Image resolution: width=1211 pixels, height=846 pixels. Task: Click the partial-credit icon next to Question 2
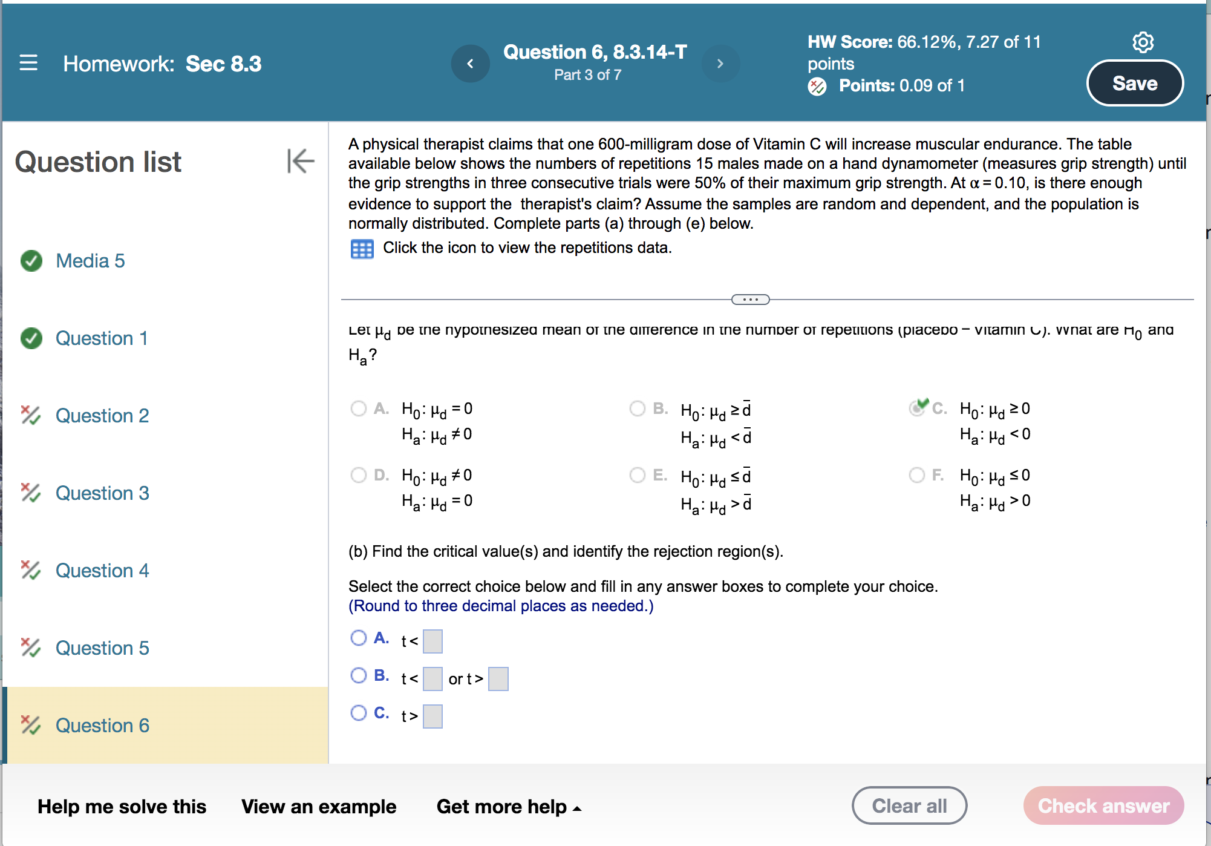[31, 416]
